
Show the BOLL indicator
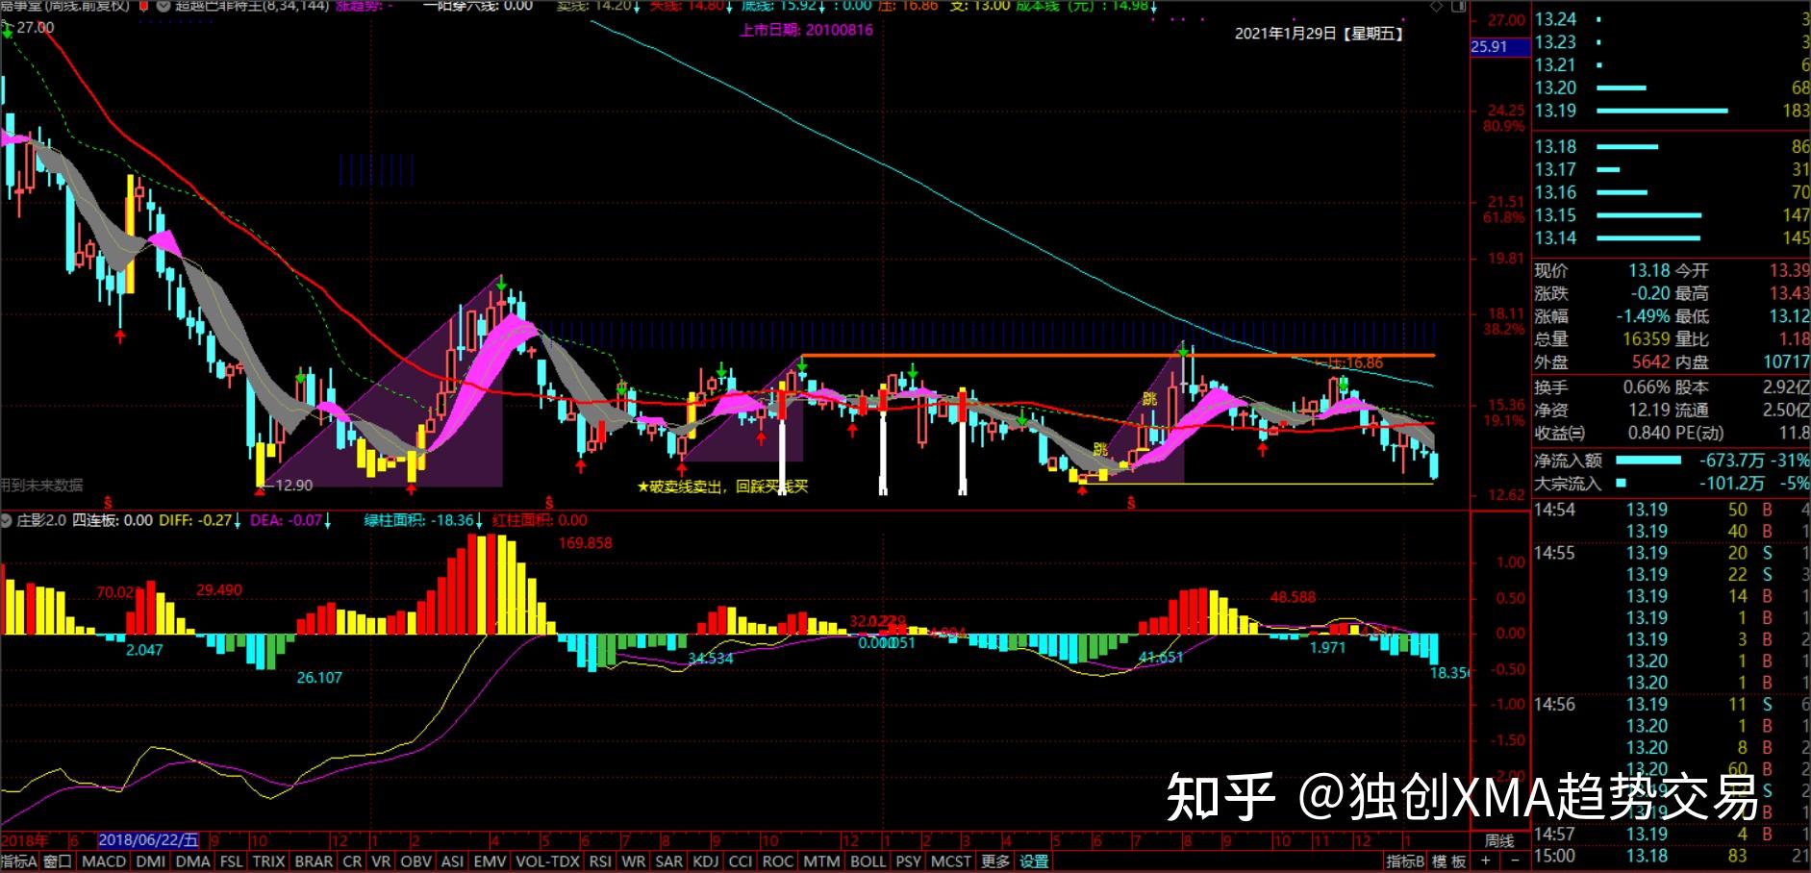[x=868, y=861]
